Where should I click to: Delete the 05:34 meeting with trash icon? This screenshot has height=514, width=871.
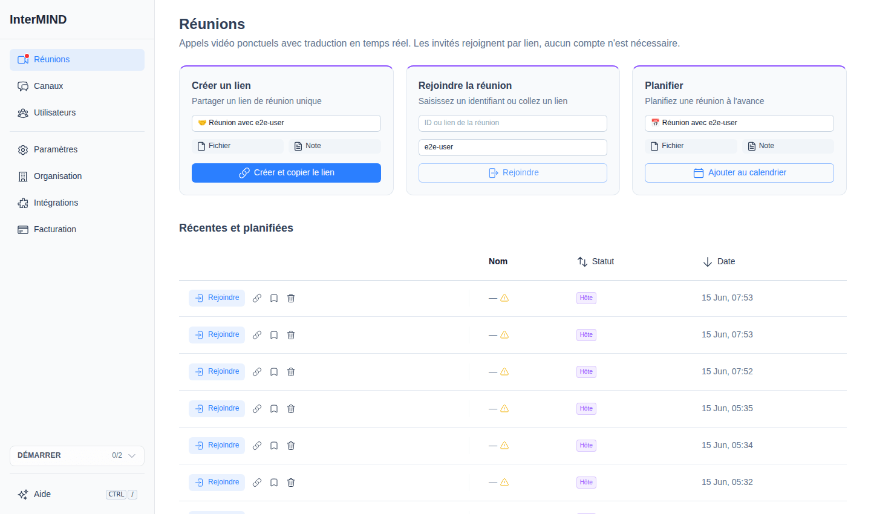(291, 446)
